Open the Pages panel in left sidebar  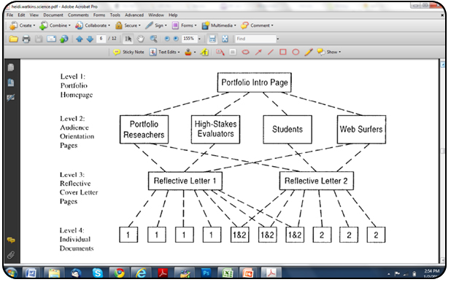point(11,67)
